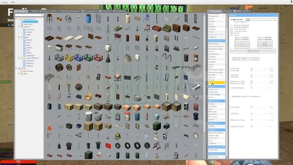Click the prop grid vertical scrollbar

[204, 86]
